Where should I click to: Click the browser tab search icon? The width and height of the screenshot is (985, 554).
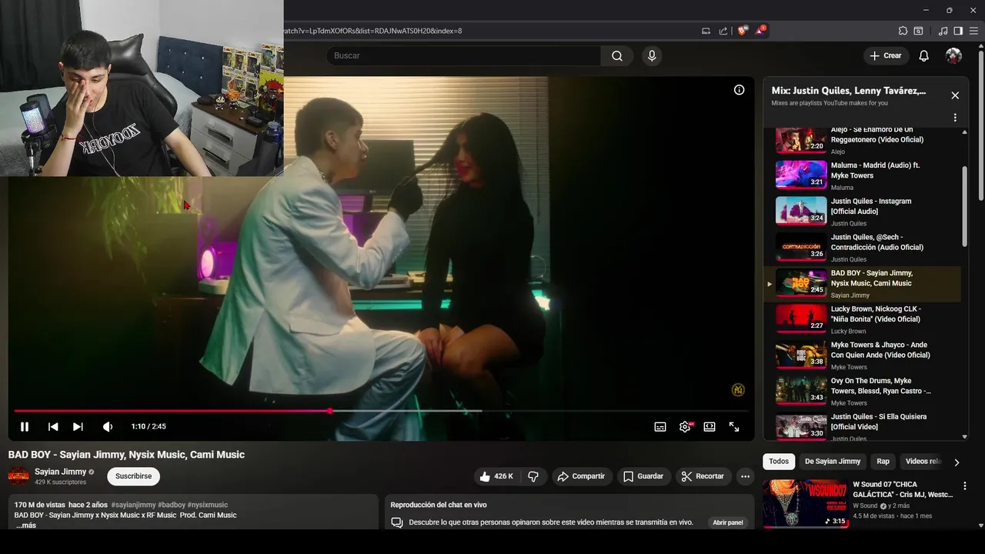pyautogui.click(x=918, y=31)
